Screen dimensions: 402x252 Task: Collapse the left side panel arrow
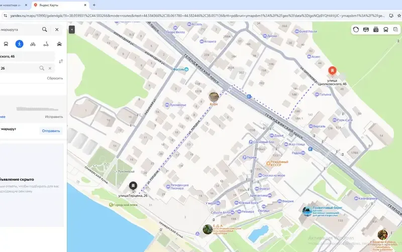click(x=72, y=30)
